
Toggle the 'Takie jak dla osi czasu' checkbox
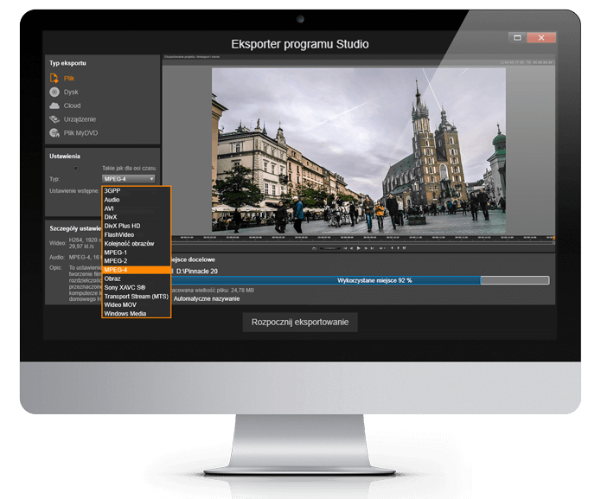click(75, 168)
